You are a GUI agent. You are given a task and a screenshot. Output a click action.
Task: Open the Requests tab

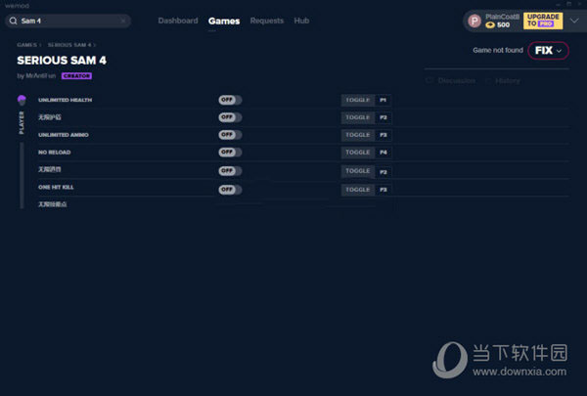[266, 21]
